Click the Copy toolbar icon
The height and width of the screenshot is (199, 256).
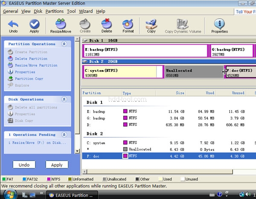click(151, 26)
